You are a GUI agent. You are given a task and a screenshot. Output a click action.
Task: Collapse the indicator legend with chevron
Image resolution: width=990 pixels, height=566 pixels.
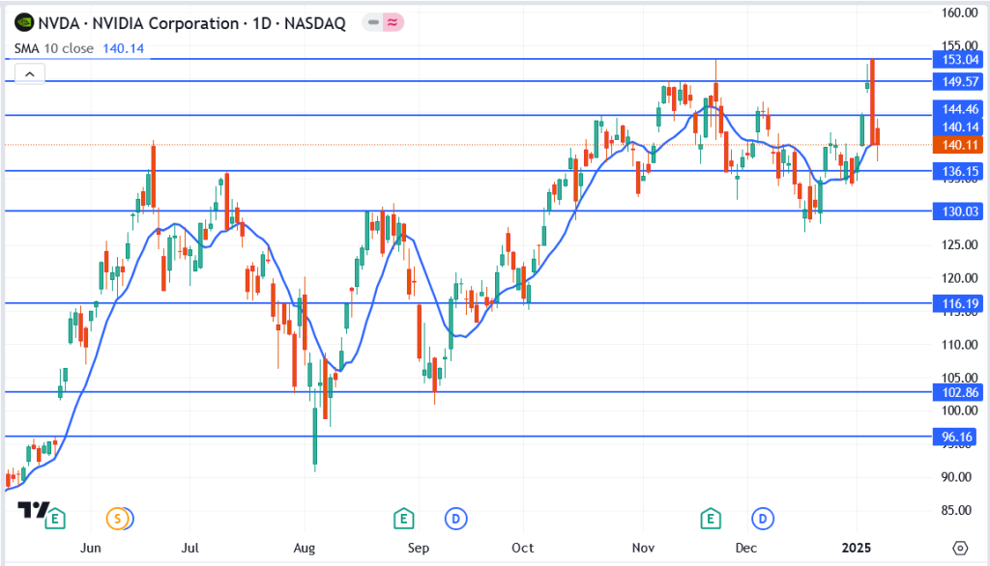(29, 73)
